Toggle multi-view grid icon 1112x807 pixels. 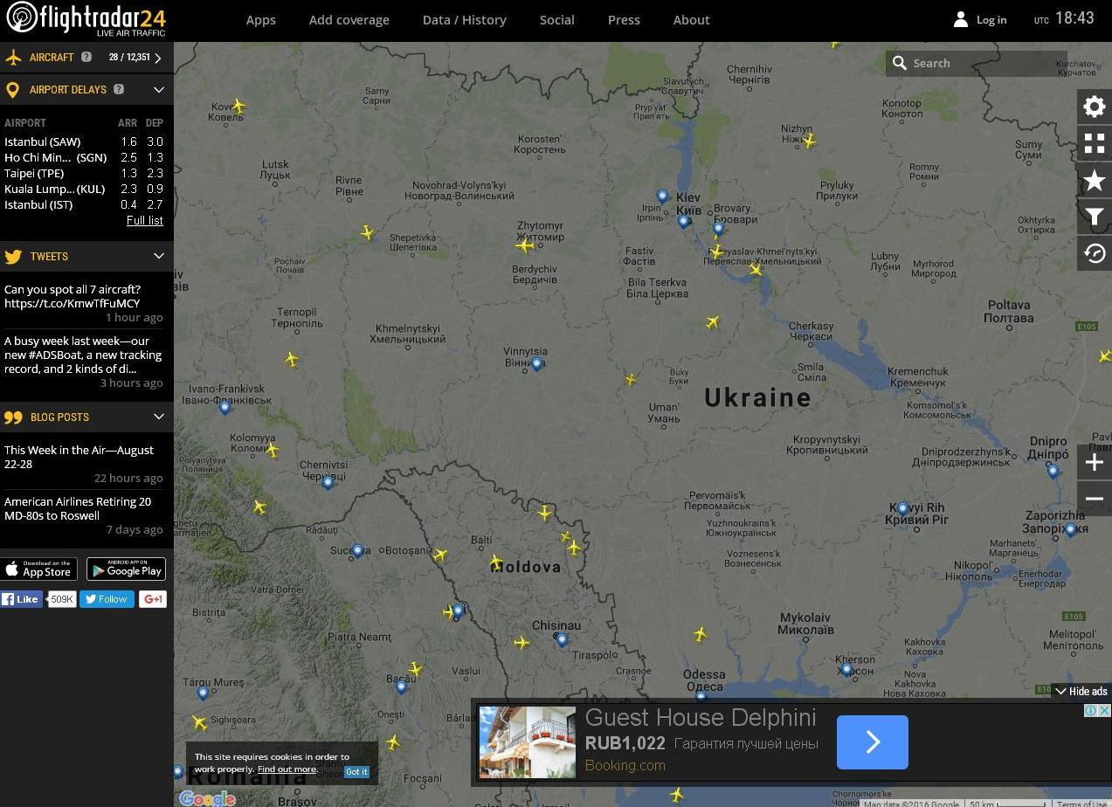point(1094,143)
